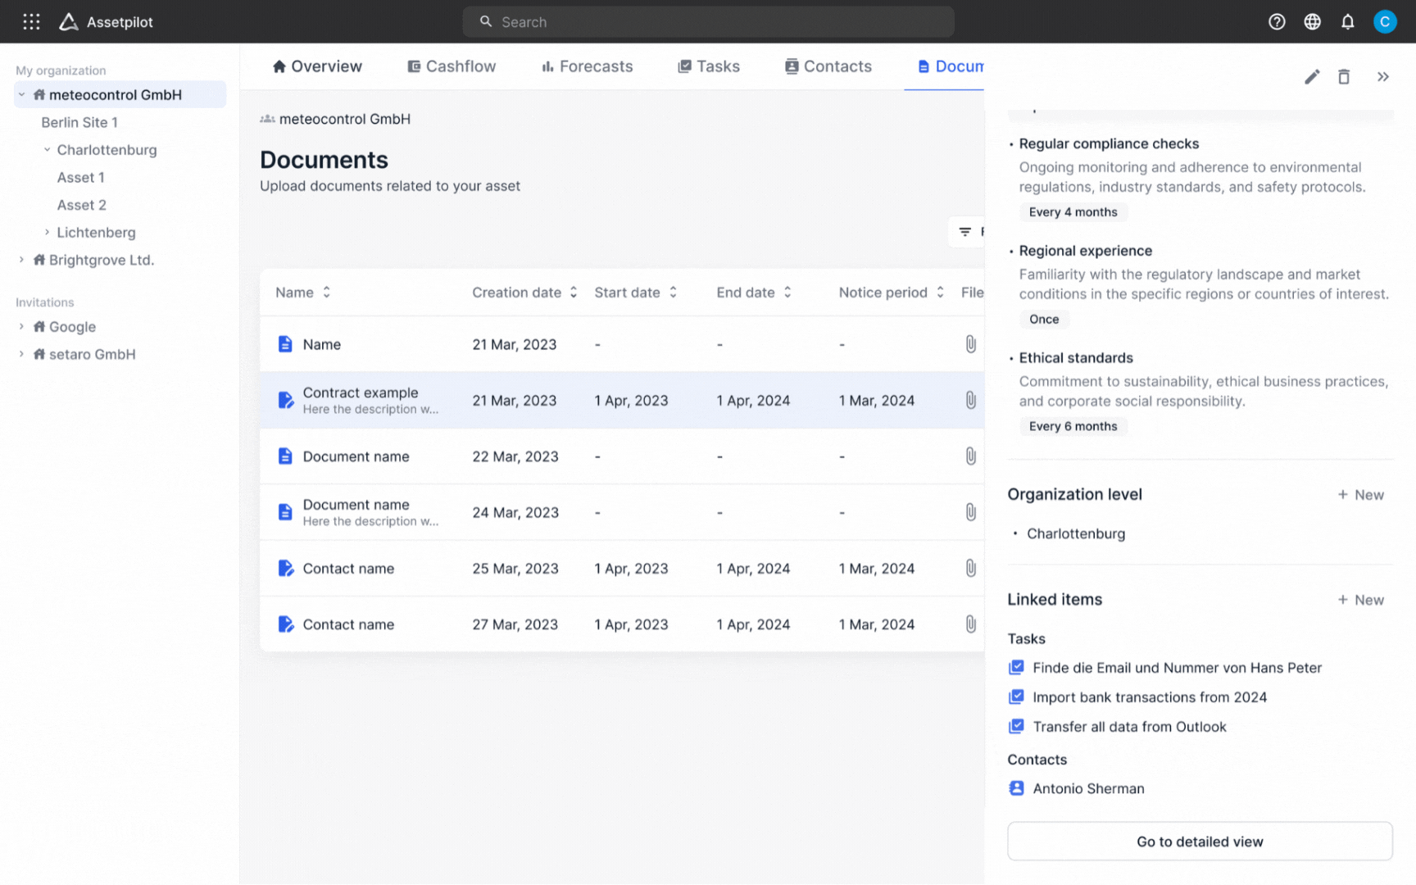The width and height of the screenshot is (1416, 885).
Task: Open the notifications bell
Action: [x=1348, y=22]
